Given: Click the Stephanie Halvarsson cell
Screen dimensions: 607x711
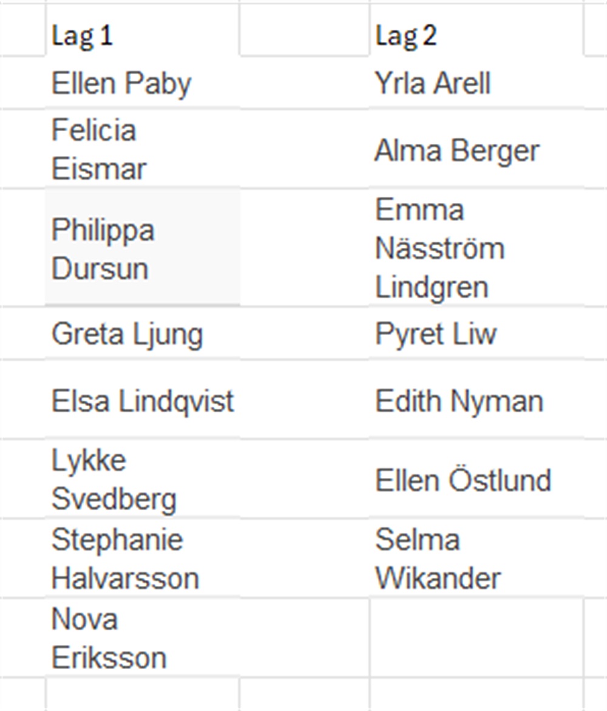Looking at the screenshot, I should (143, 558).
